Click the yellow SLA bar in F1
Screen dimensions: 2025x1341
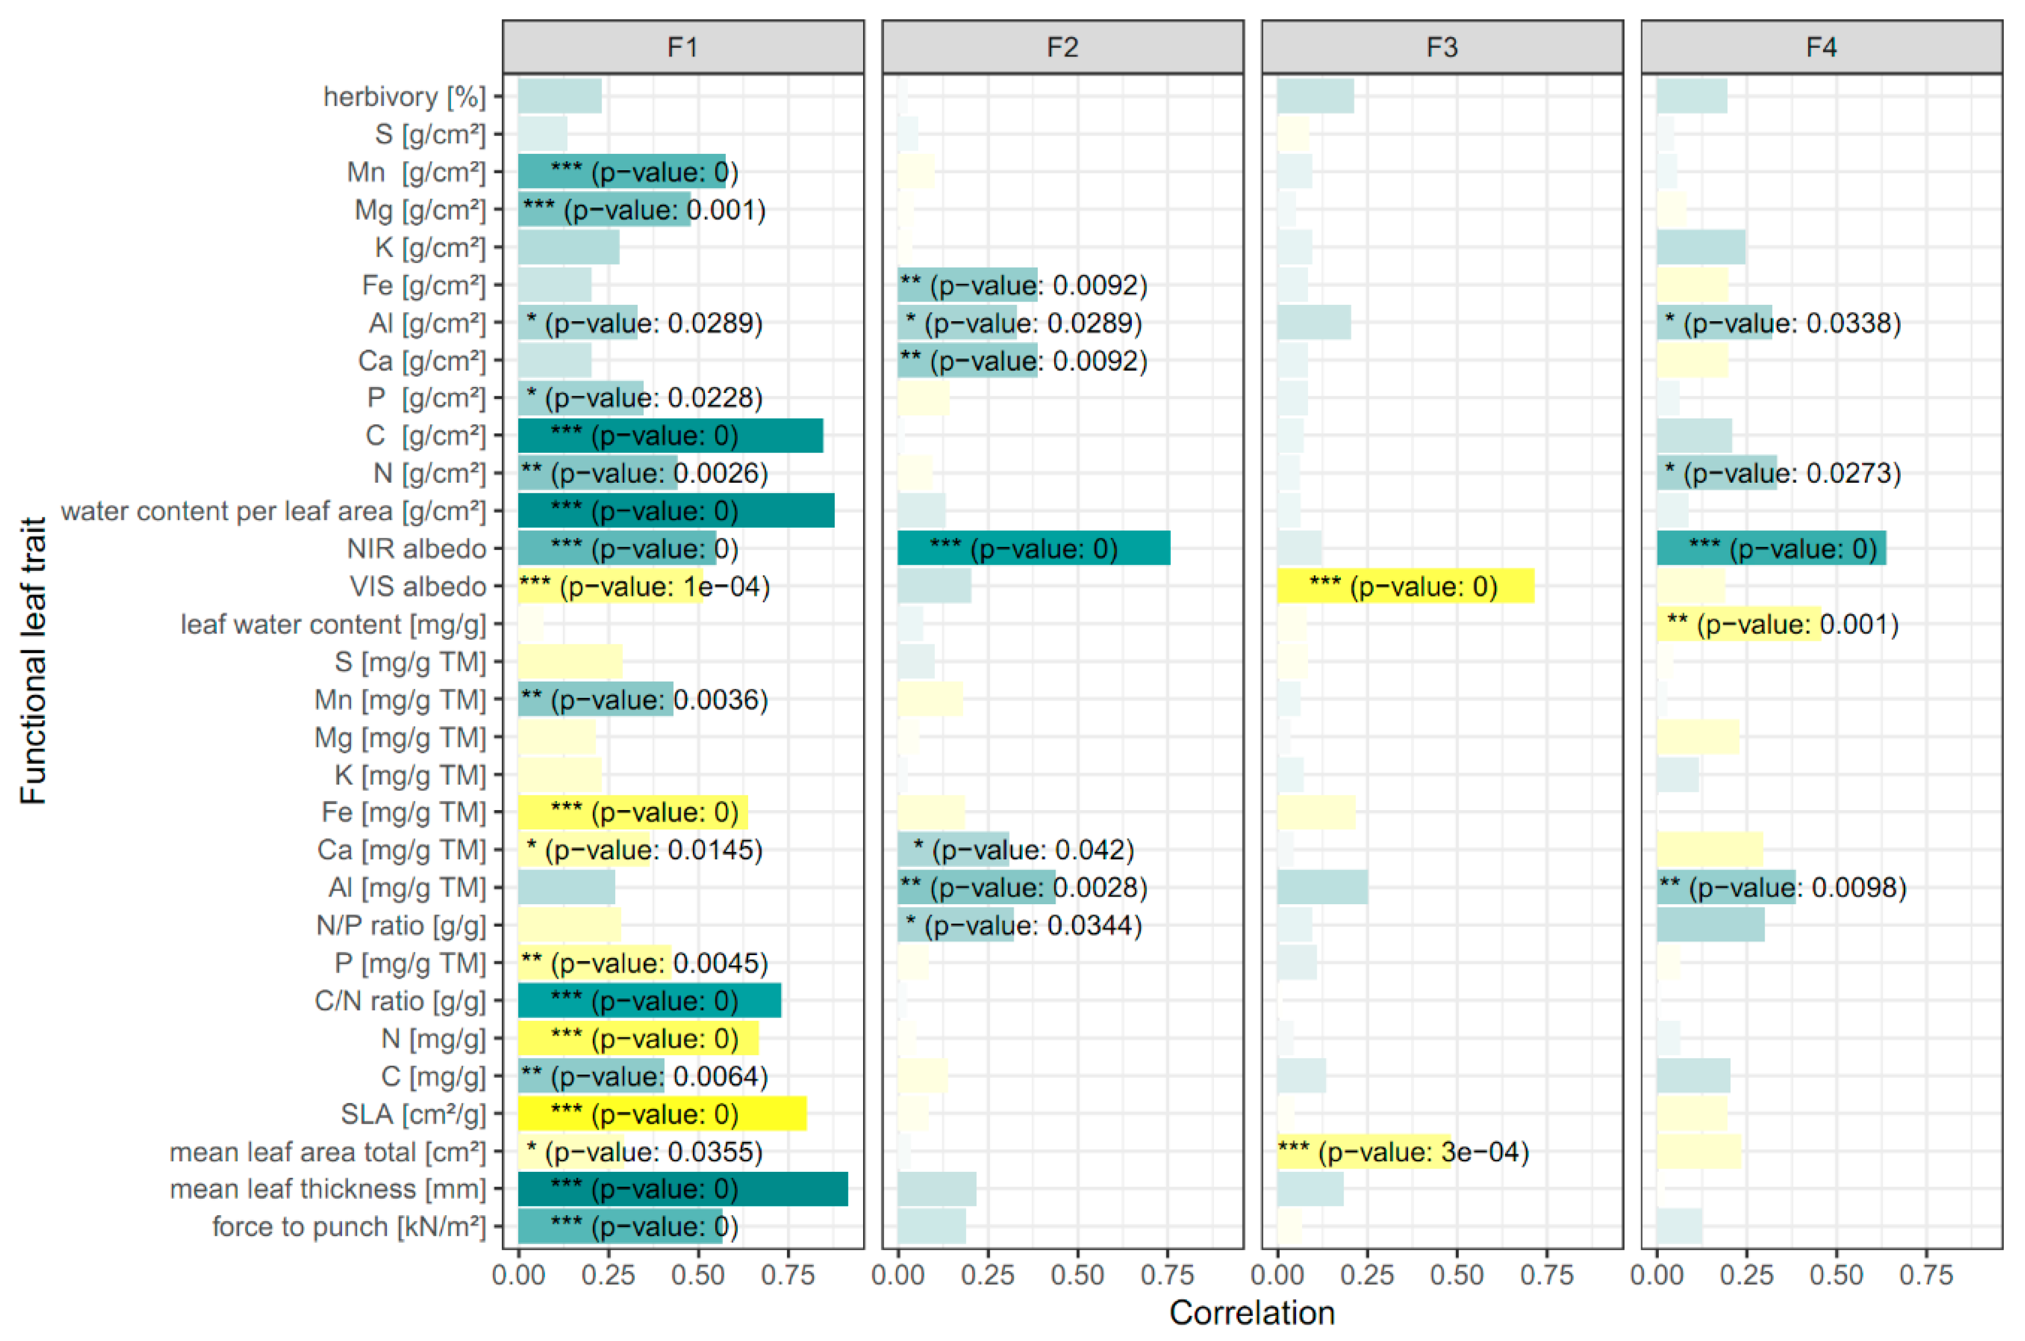click(x=662, y=1113)
